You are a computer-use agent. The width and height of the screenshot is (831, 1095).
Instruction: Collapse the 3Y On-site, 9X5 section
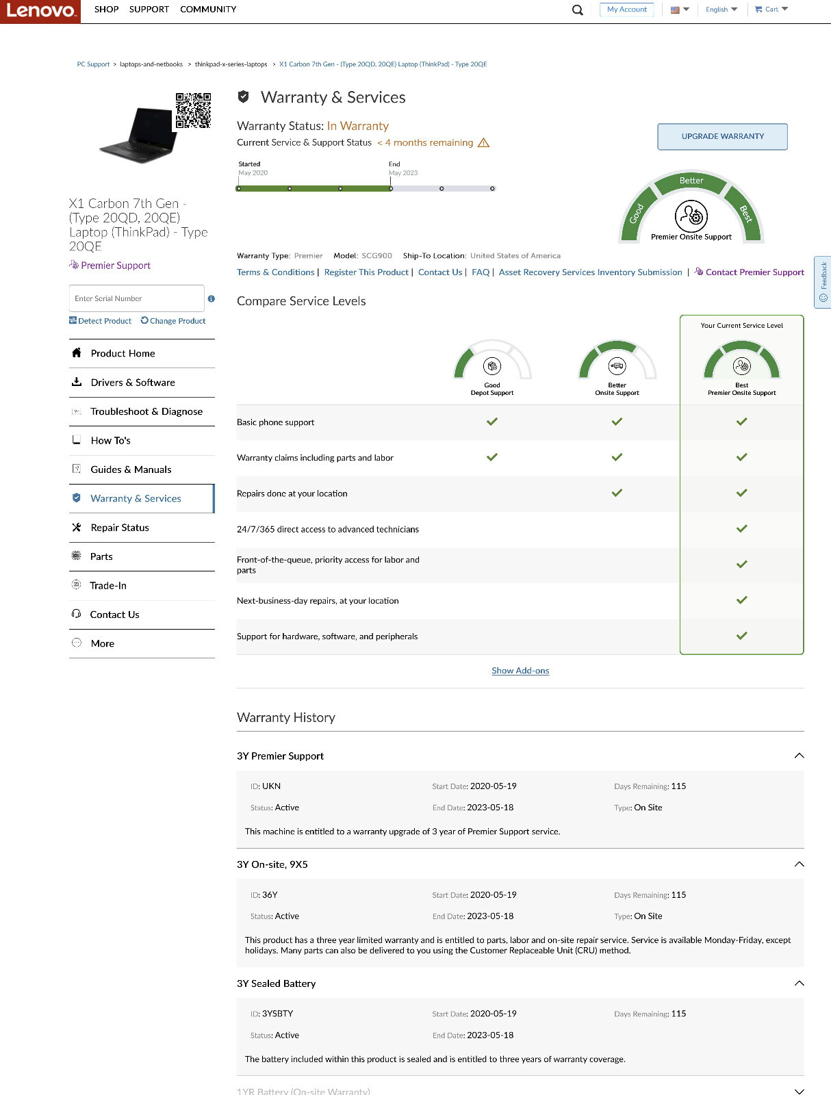(x=799, y=864)
